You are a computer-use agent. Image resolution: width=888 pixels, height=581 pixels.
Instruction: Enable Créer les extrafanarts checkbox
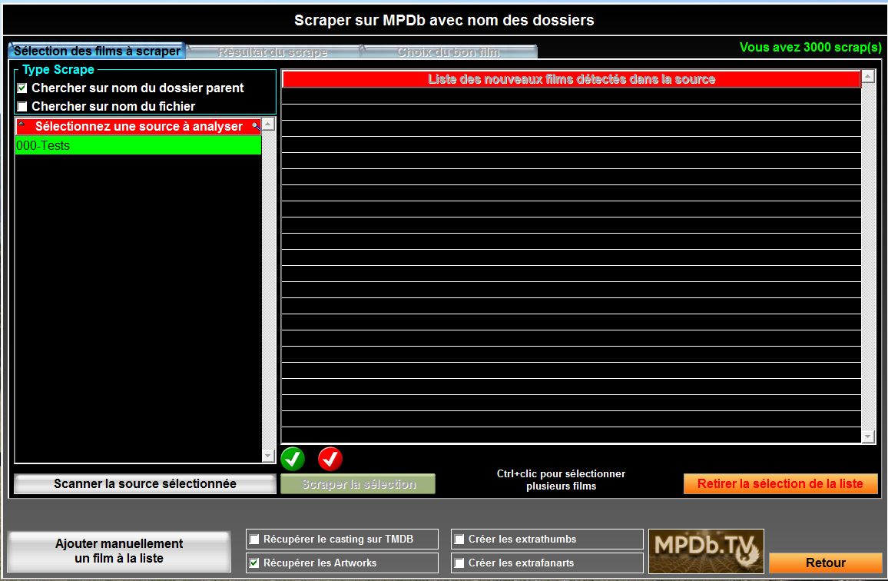click(459, 563)
